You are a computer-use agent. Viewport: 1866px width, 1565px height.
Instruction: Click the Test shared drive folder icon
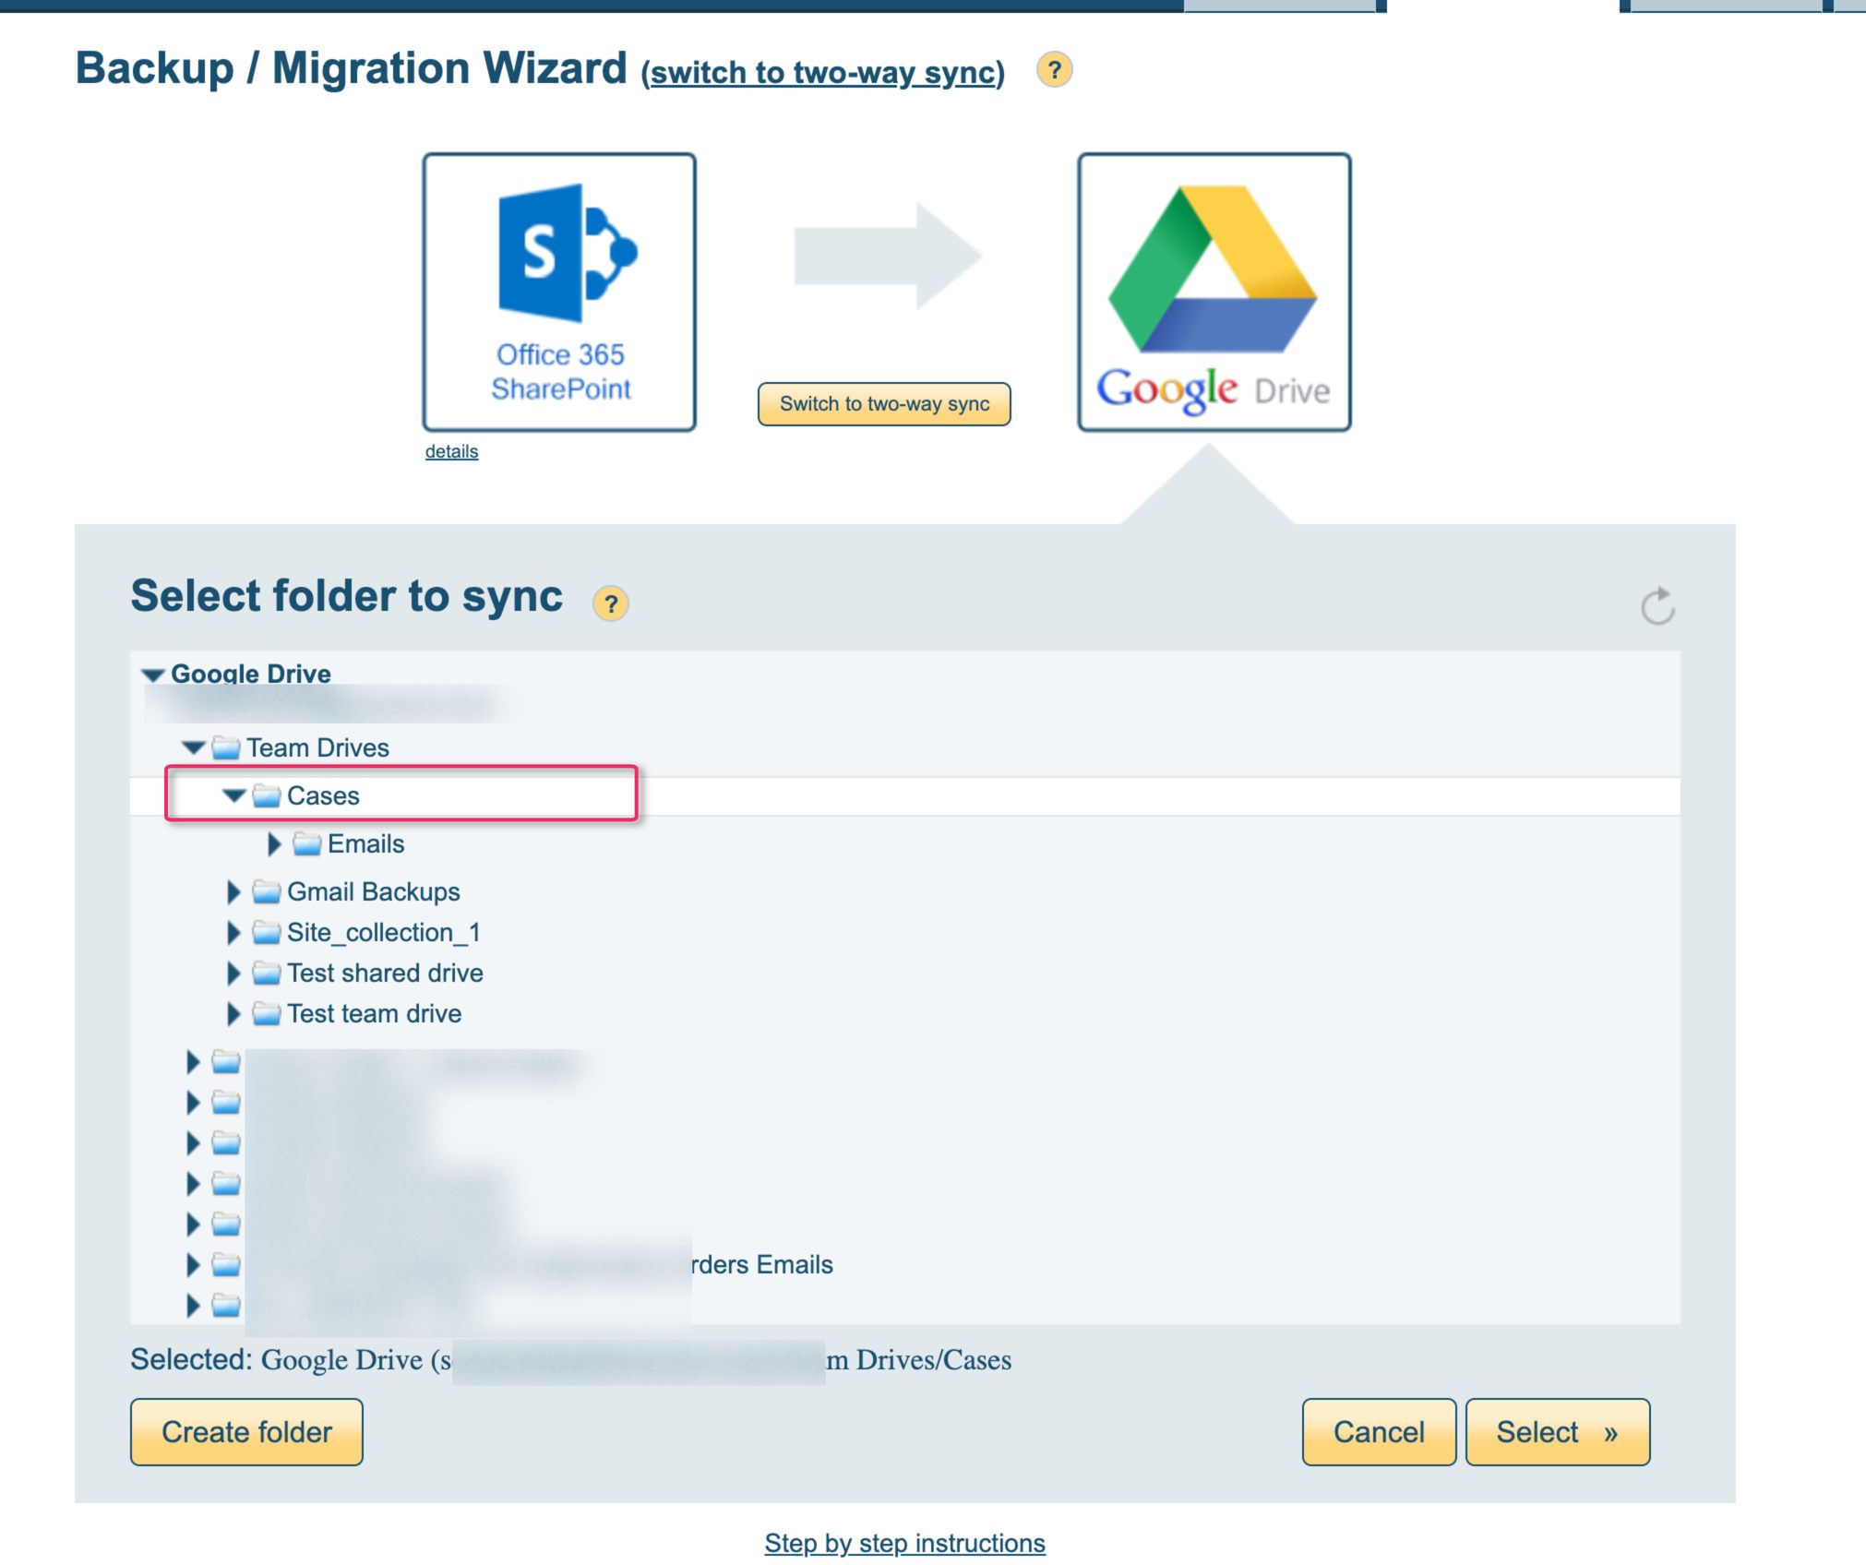[266, 972]
